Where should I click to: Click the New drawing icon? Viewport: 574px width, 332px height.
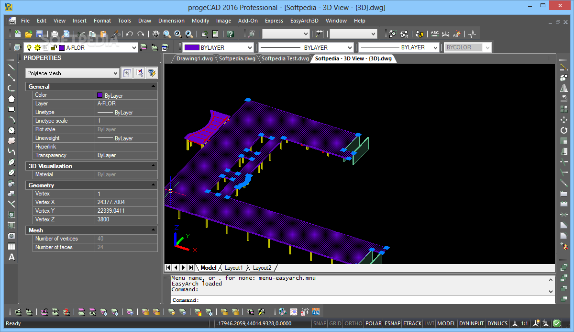(x=18, y=34)
